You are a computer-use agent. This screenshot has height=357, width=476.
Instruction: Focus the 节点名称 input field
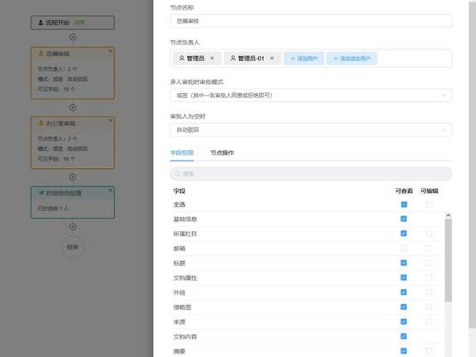tap(311, 21)
